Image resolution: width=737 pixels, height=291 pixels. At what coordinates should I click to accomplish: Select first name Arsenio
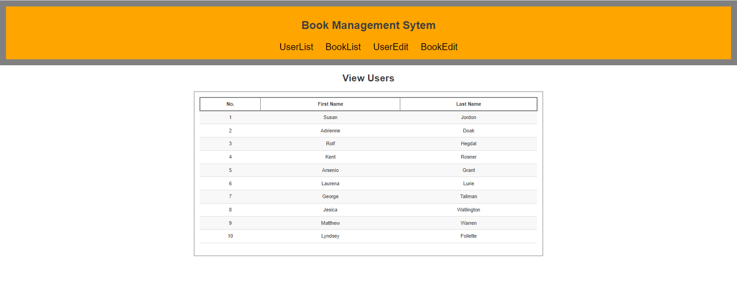(330, 170)
